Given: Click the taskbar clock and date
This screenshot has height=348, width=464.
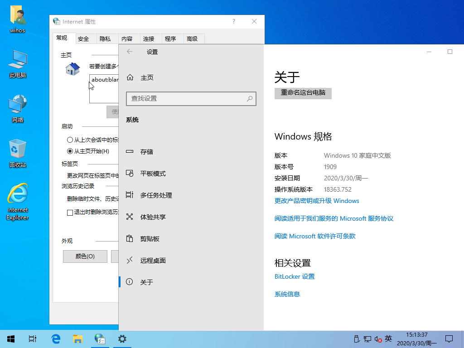Looking at the screenshot, I should click(x=417, y=339).
